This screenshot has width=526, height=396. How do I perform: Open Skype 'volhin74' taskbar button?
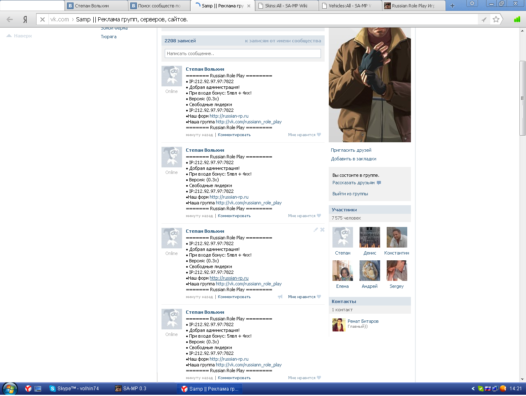[78, 389]
